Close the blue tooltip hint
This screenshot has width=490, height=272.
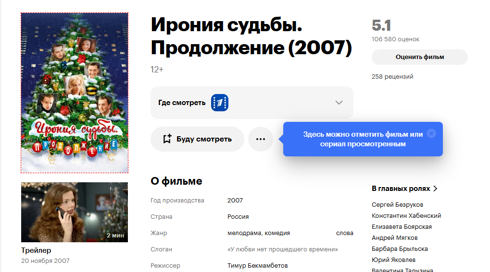coord(431,133)
